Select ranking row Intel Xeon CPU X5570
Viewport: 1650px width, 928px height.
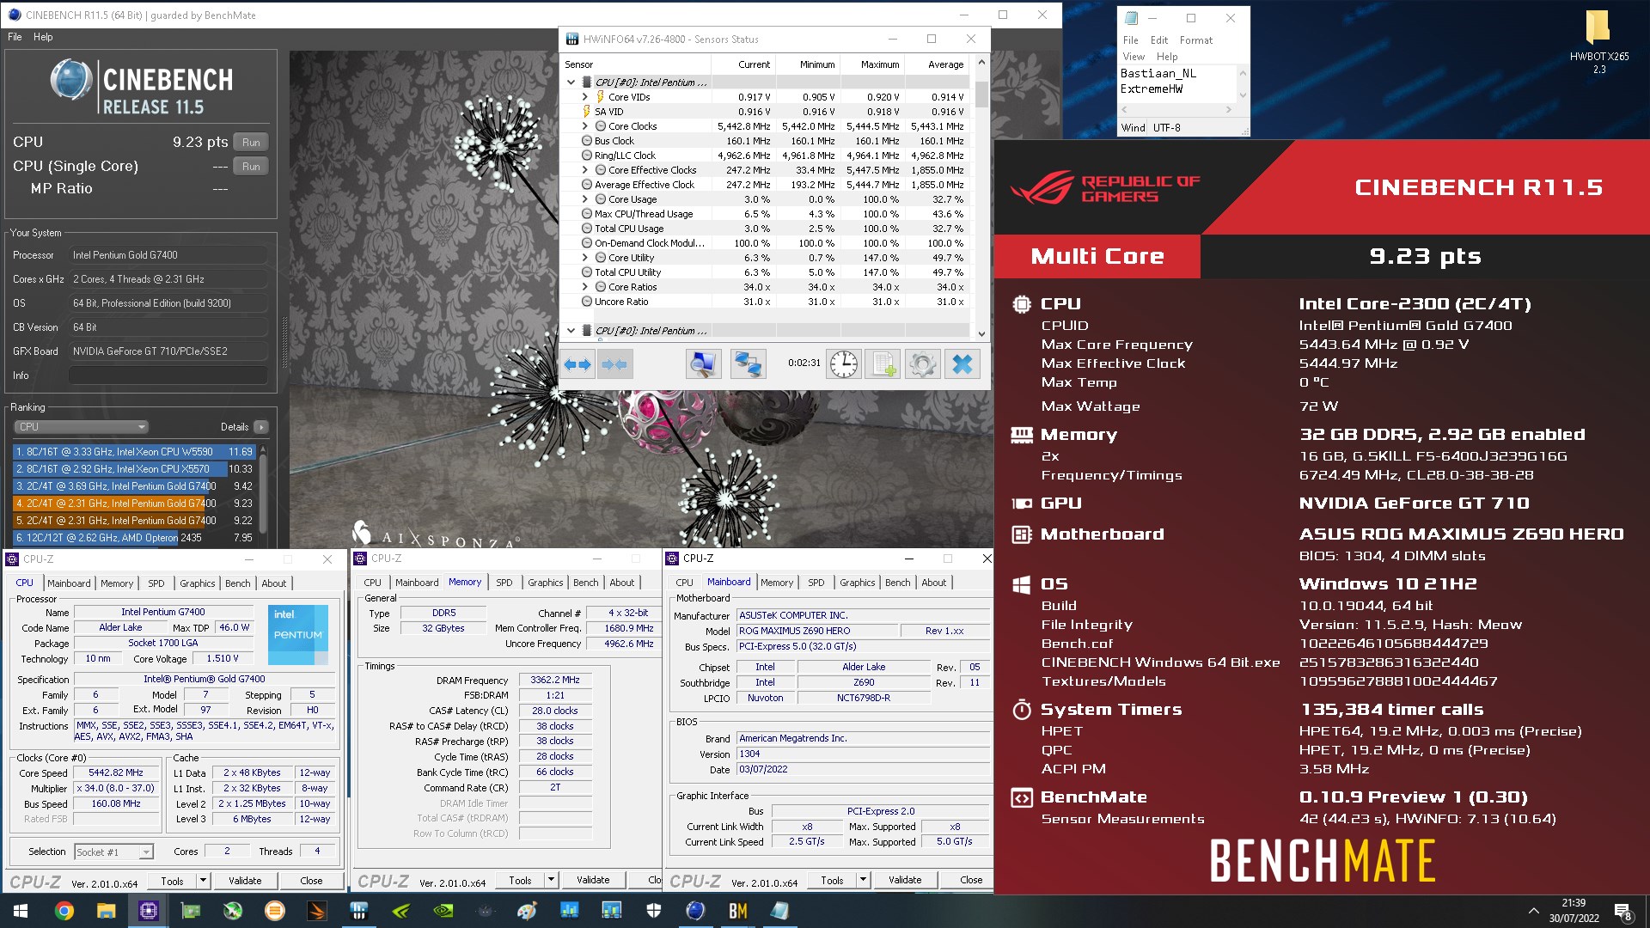click(134, 469)
